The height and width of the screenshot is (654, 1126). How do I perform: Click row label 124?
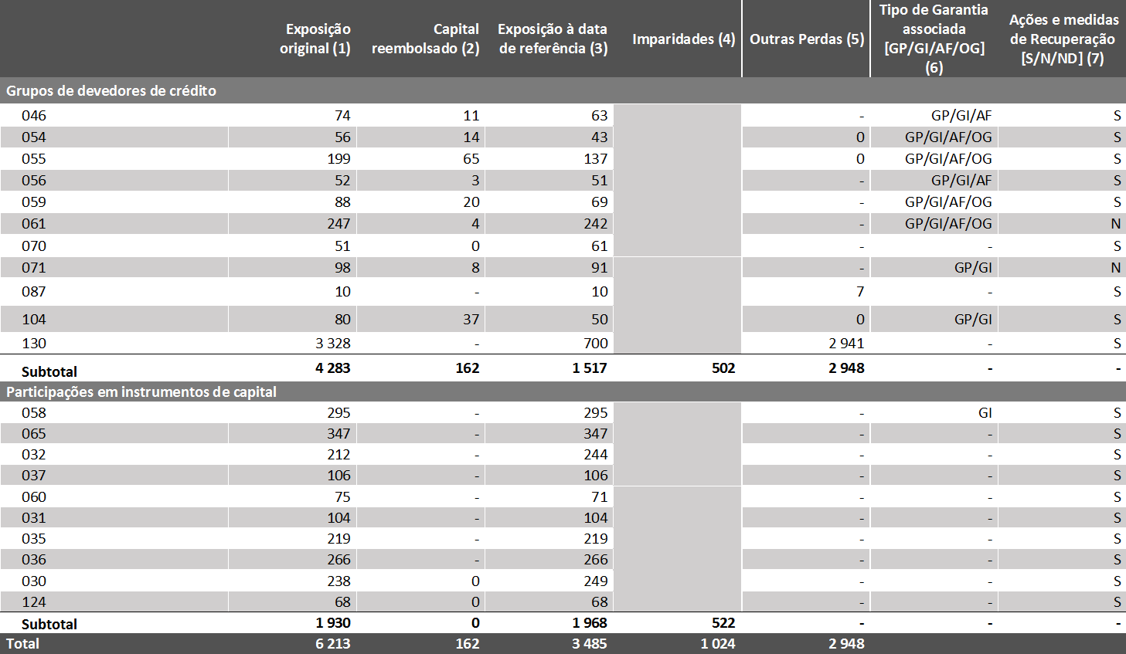point(34,601)
